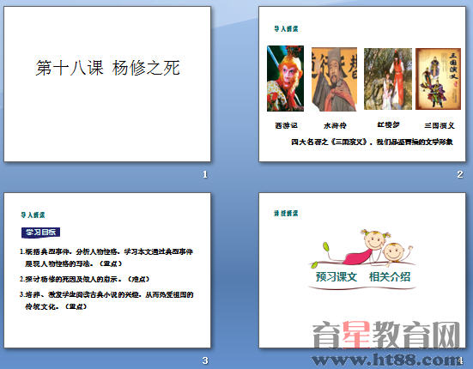Click the first learning objective text

coord(106,257)
